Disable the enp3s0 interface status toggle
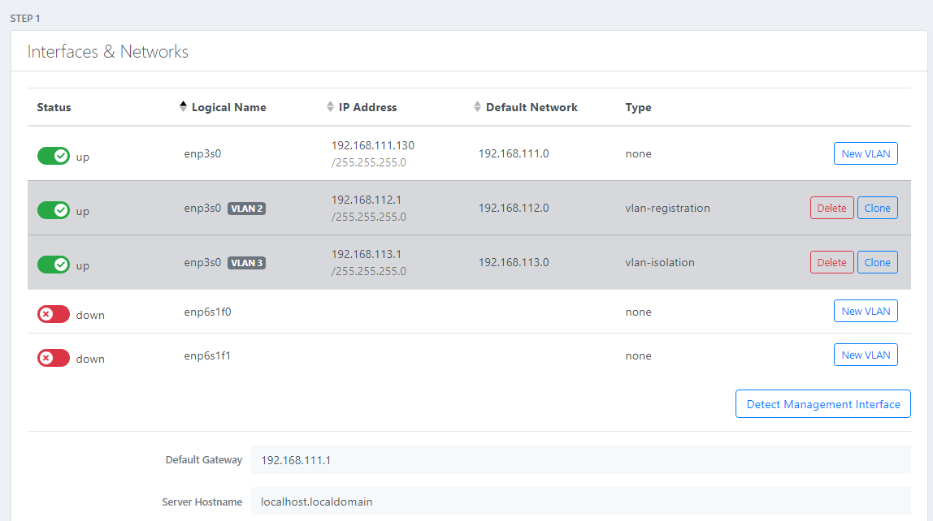 [x=54, y=156]
